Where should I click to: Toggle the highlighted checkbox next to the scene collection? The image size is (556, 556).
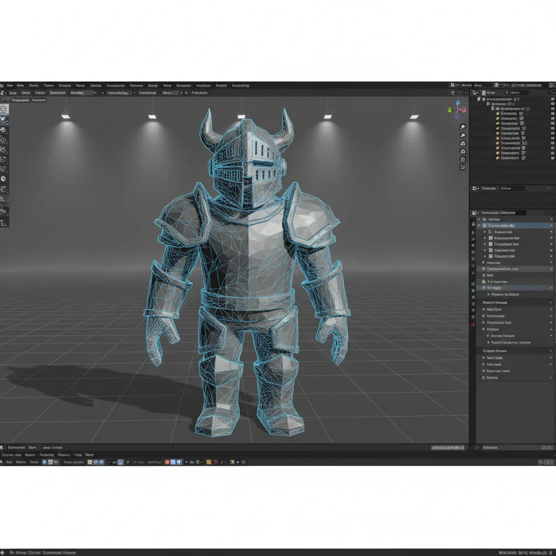coord(483,92)
